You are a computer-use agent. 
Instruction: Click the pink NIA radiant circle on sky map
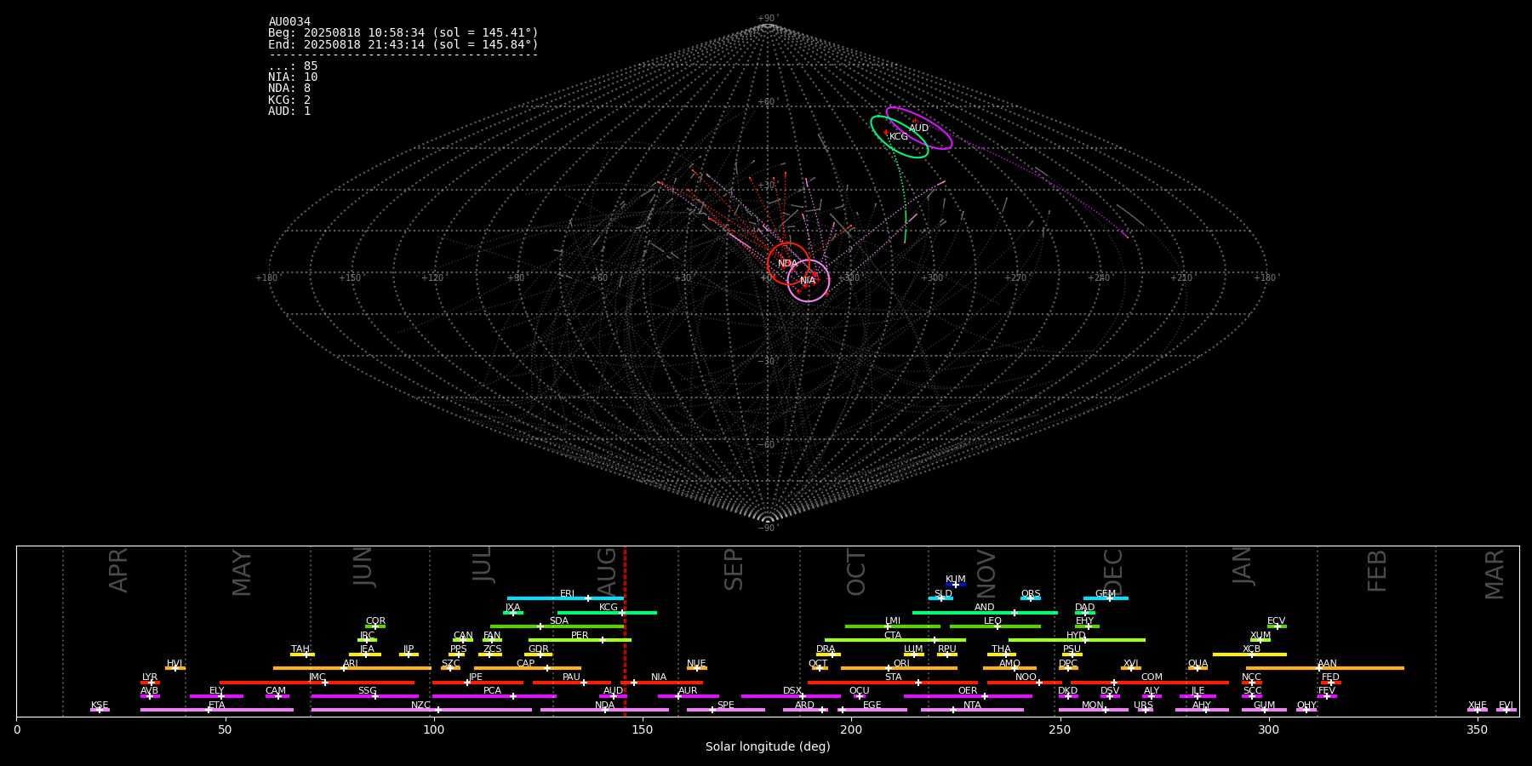pos(809,281)
